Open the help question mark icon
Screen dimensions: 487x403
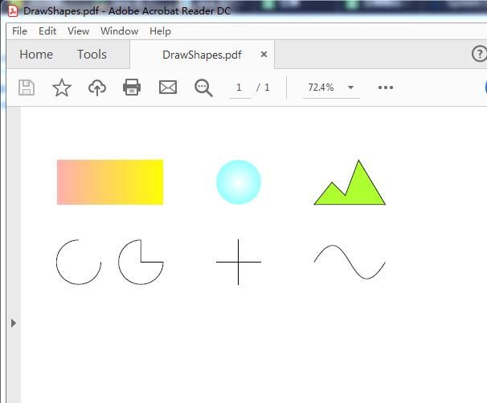479,54
